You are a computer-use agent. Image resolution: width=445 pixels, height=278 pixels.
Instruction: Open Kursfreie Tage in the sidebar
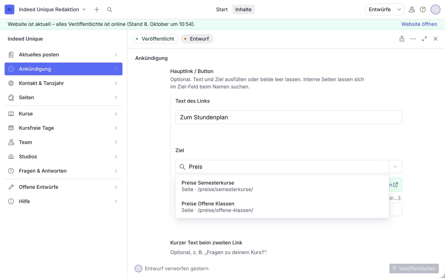point(63,128)
